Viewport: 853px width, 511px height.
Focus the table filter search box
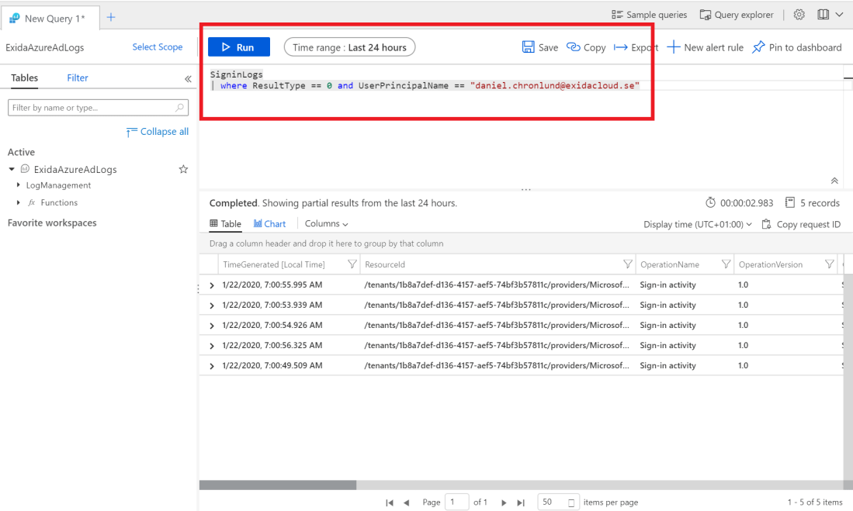(92, 108)
